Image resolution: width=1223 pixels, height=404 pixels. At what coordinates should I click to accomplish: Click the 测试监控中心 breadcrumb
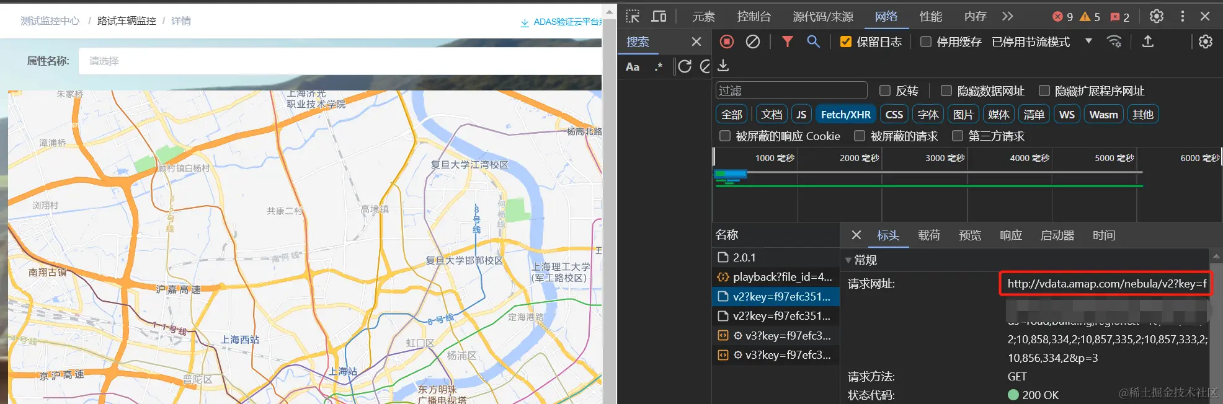pyautogui.click(x=50, y=21)
